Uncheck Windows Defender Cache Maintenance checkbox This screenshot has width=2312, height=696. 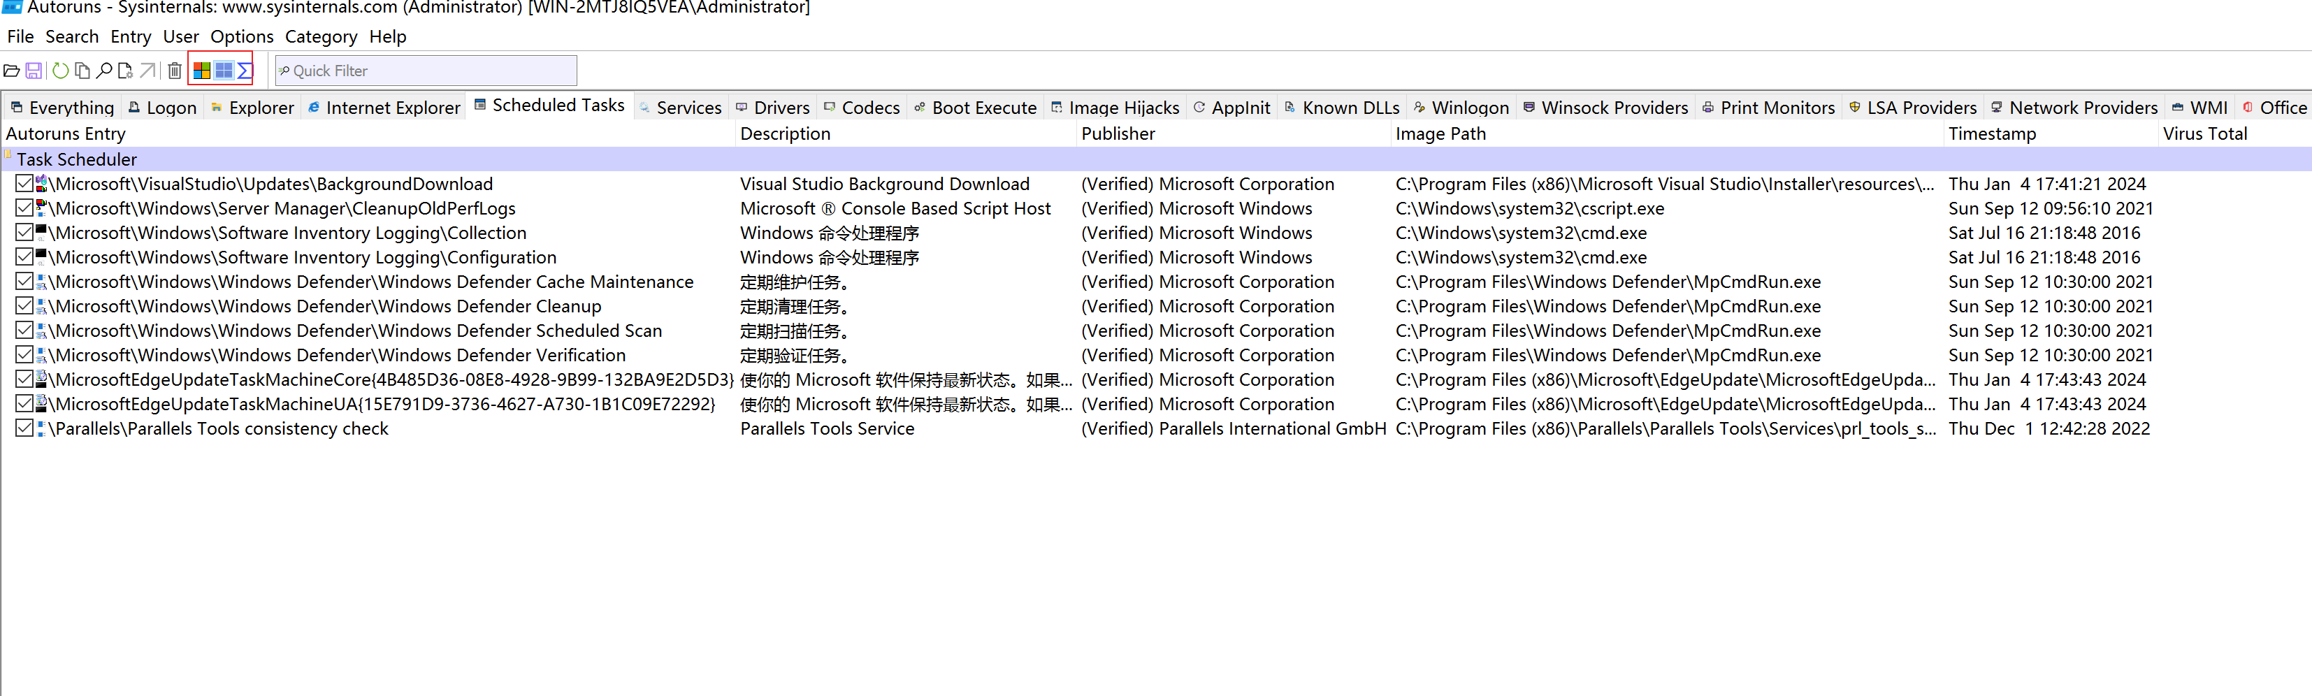24,282
